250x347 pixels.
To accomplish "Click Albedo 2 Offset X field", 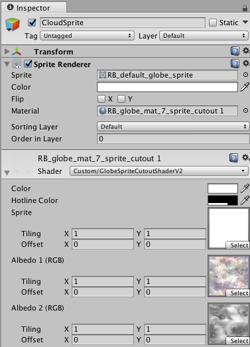I will click(x=103, y=340).
